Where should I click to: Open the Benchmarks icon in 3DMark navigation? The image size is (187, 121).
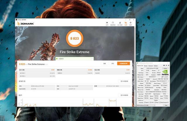point(113,23)
